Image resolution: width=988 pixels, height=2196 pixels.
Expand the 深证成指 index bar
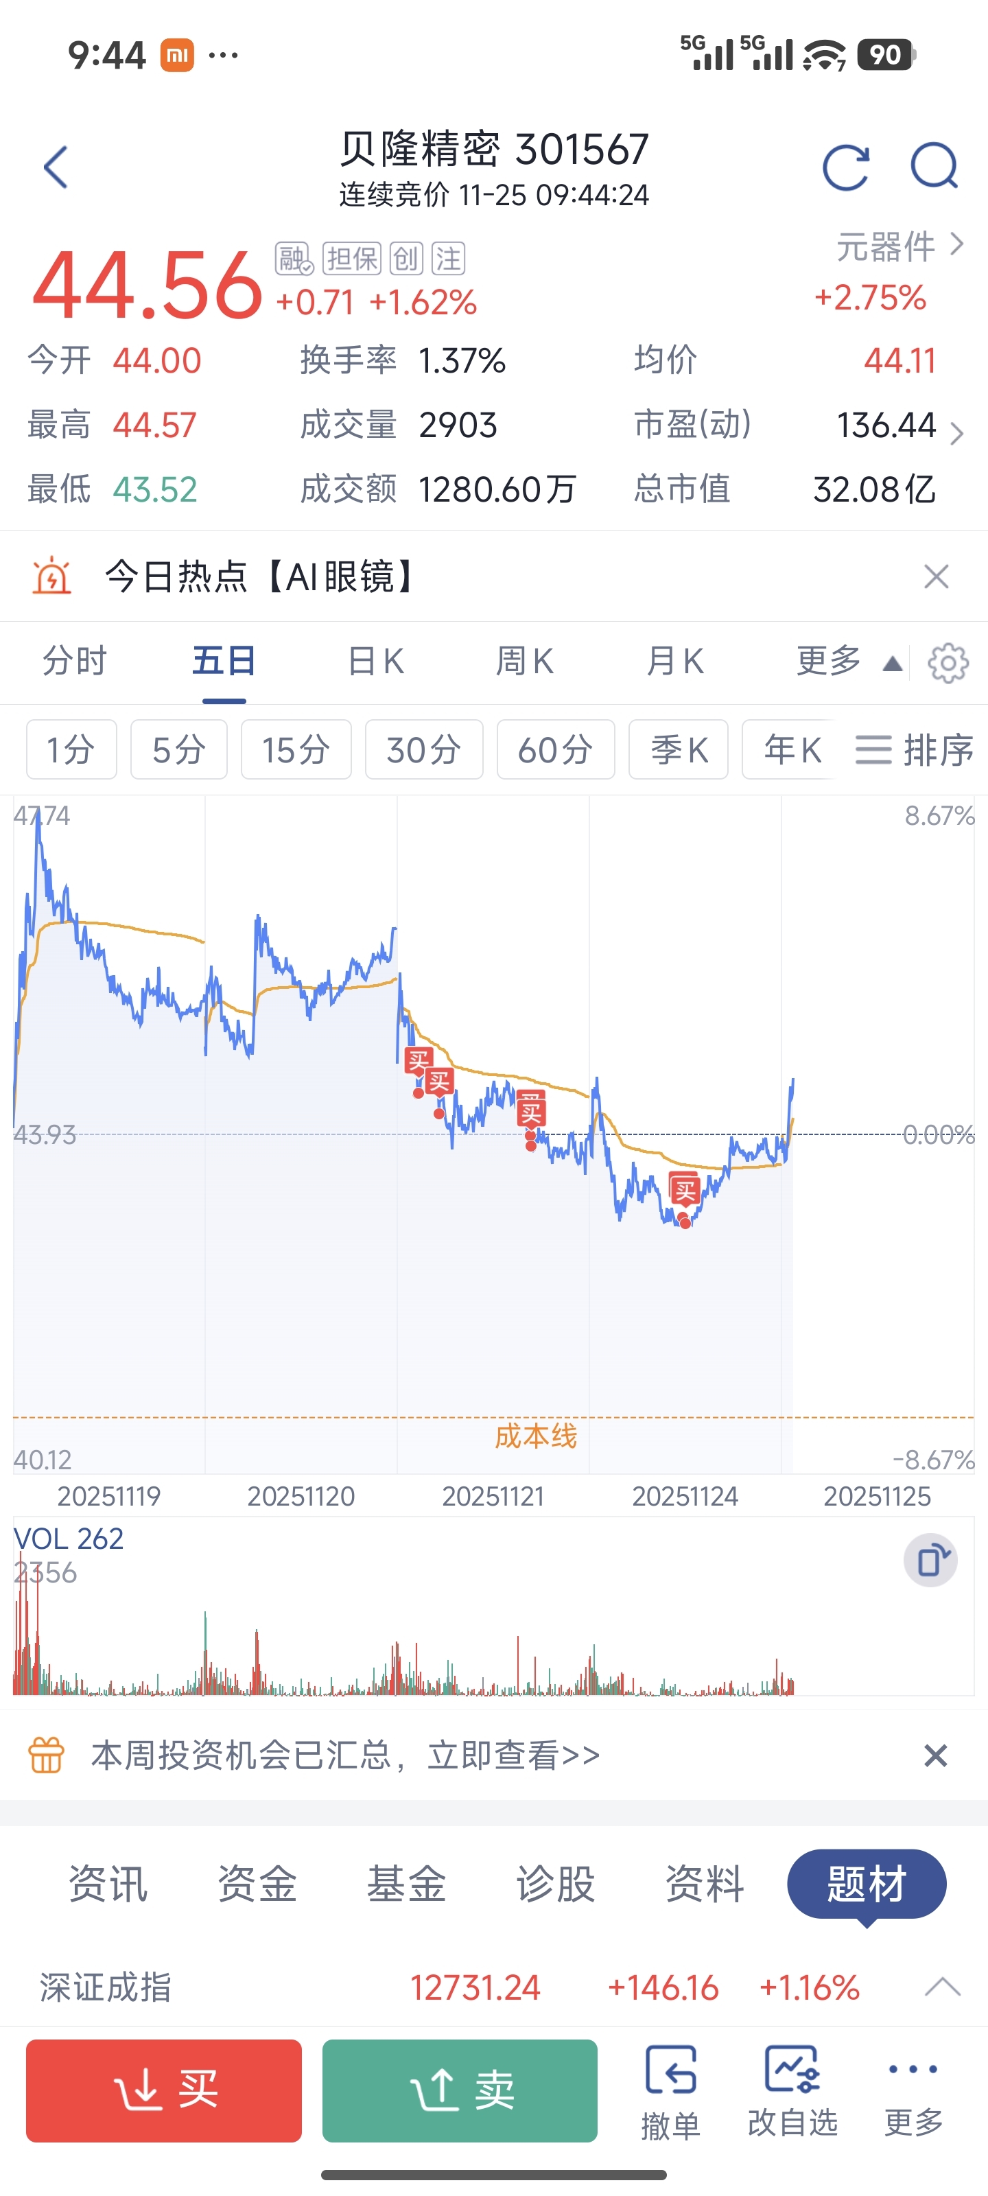coord(942,1988)
